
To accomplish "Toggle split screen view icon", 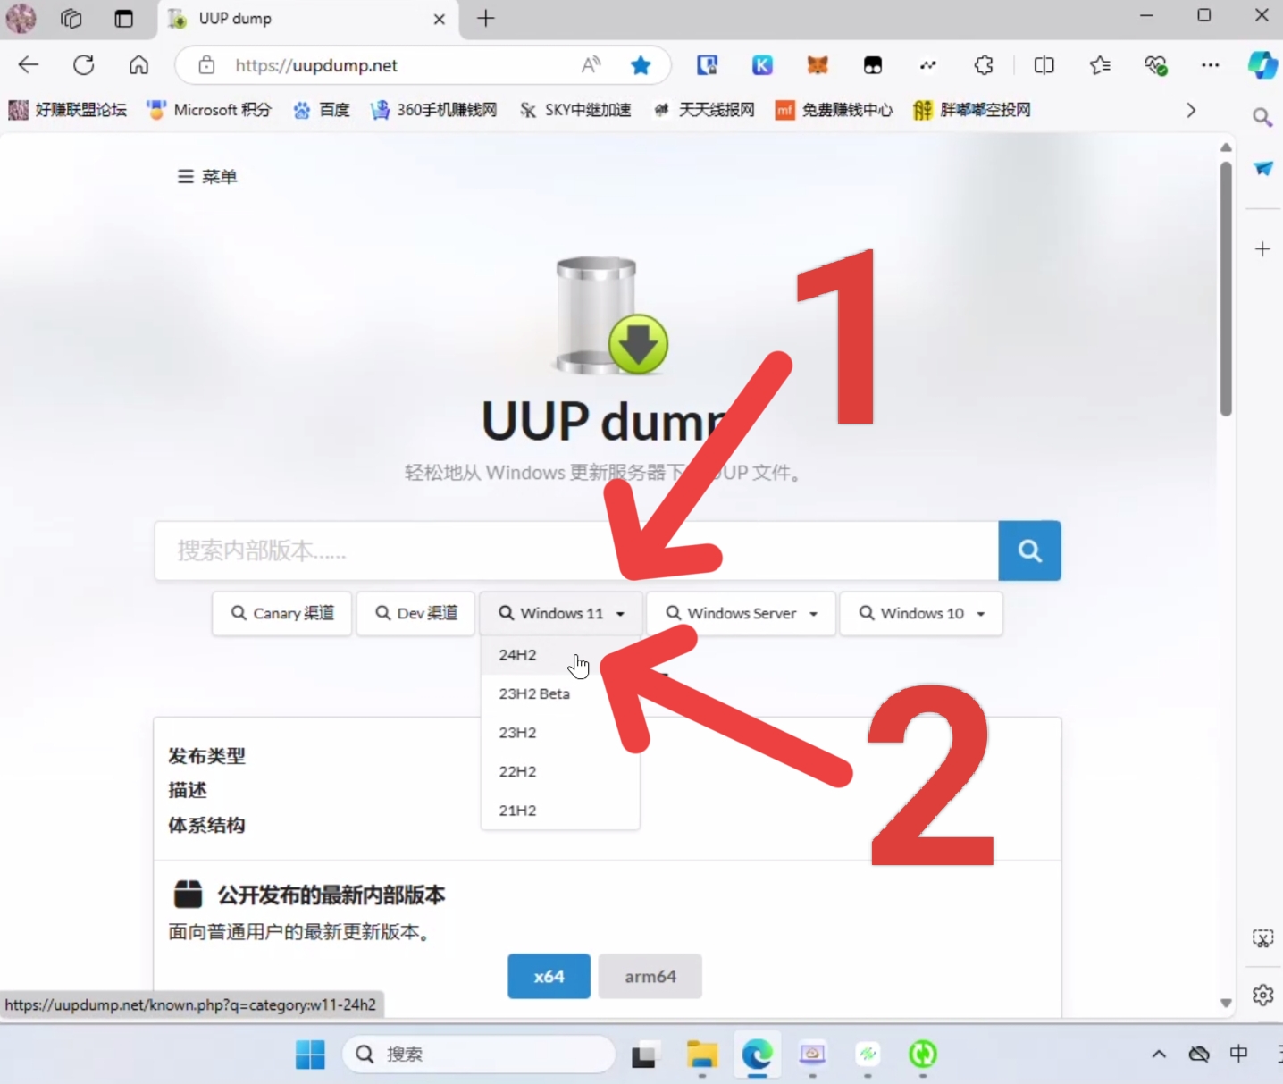I will tap(1044, 65).
